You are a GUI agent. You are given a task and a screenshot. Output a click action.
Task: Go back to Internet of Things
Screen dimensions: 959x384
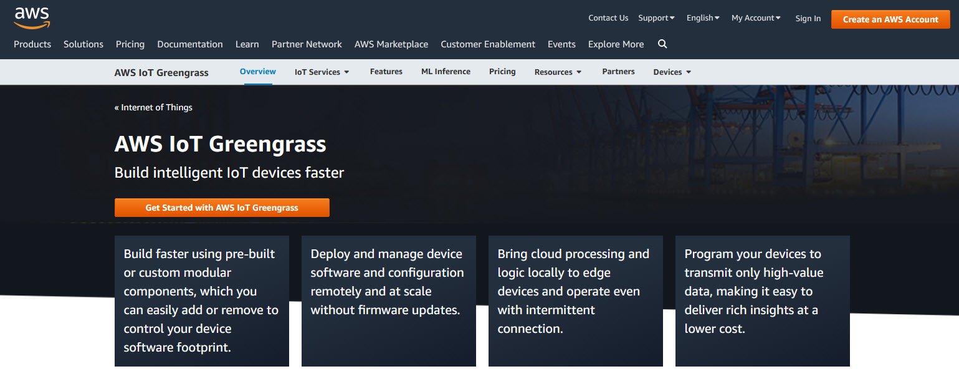pyautogui.click(x=153, y=107)
